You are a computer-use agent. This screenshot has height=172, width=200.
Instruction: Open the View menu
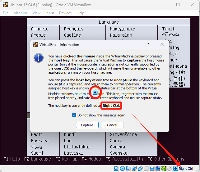(36, 13)
